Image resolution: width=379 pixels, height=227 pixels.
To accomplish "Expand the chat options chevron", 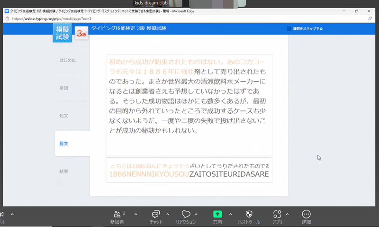I will (x=168, y=214).
